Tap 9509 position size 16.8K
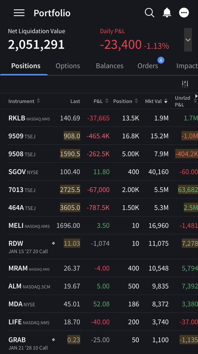The width and height of the screenshot is (198, 354). (x=131, y=136)
